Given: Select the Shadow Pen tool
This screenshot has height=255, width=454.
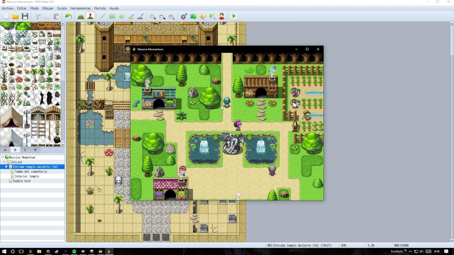Looking at the screenshot, I should (x=140, y=16).
